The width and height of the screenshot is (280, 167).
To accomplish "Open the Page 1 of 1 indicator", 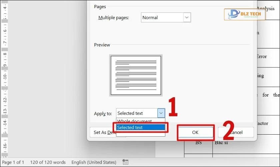I will point(13,162).
